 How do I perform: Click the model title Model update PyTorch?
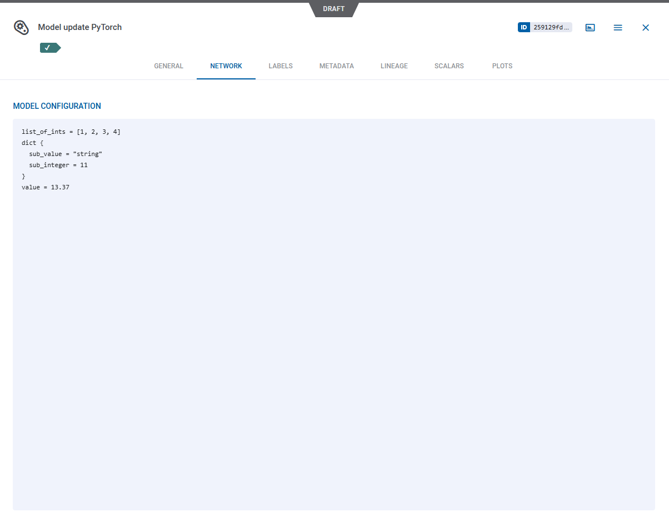(x=79, y=27)
